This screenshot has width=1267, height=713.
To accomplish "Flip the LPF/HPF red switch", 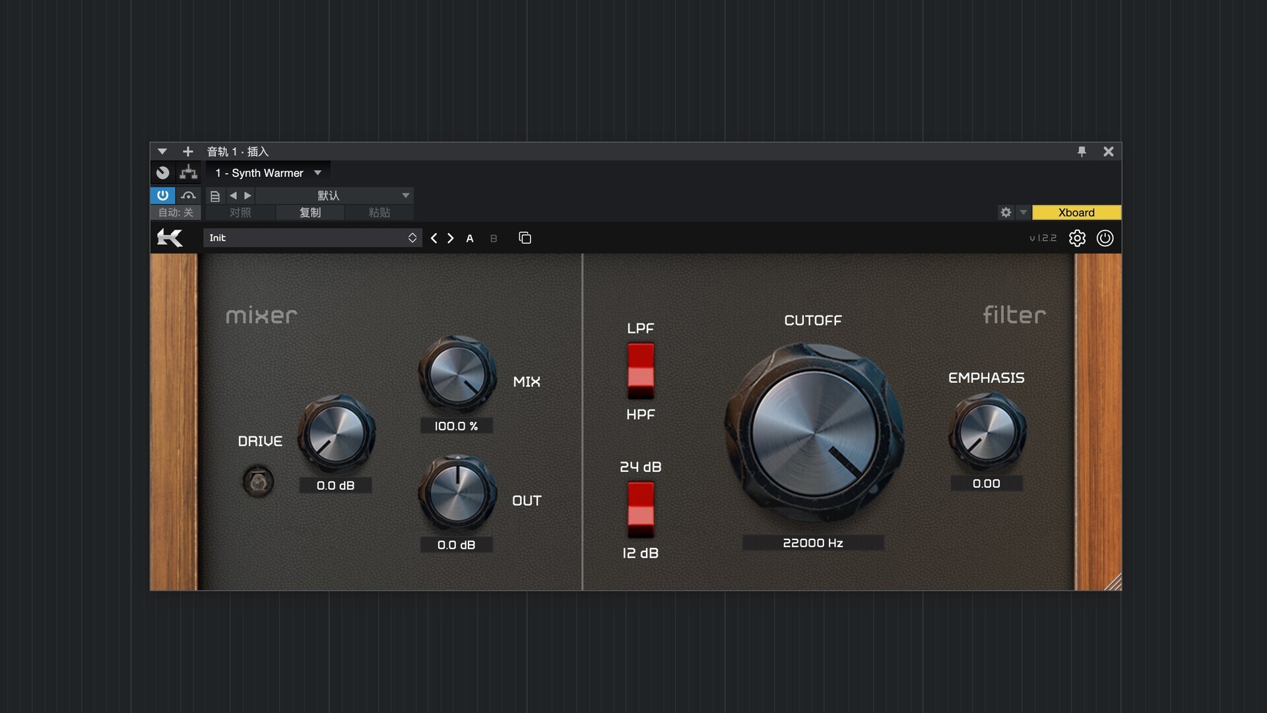I will tap(640, 370).
